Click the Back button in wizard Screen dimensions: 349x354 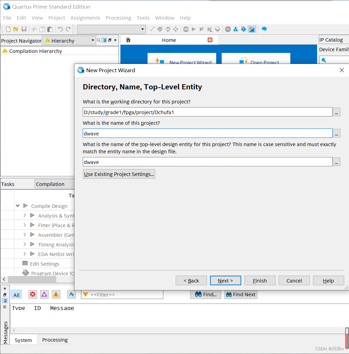click(191, 281)
